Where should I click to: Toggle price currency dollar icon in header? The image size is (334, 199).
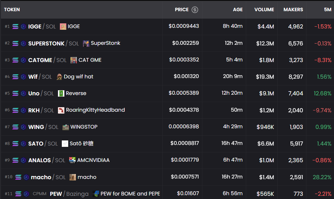[195, 10]
